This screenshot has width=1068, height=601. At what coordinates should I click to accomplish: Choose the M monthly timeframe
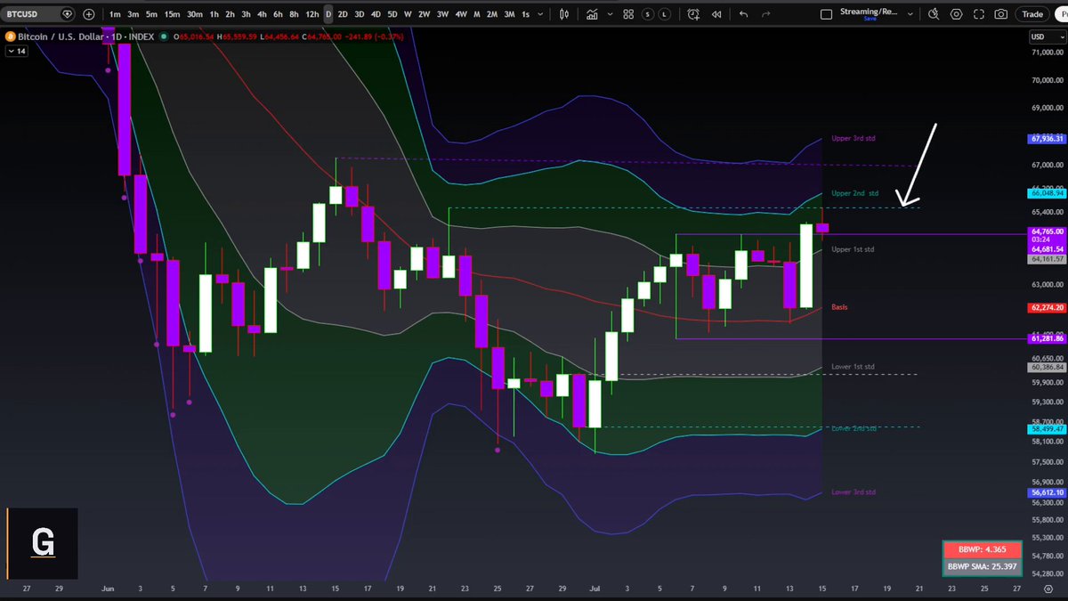pos(477,14)
